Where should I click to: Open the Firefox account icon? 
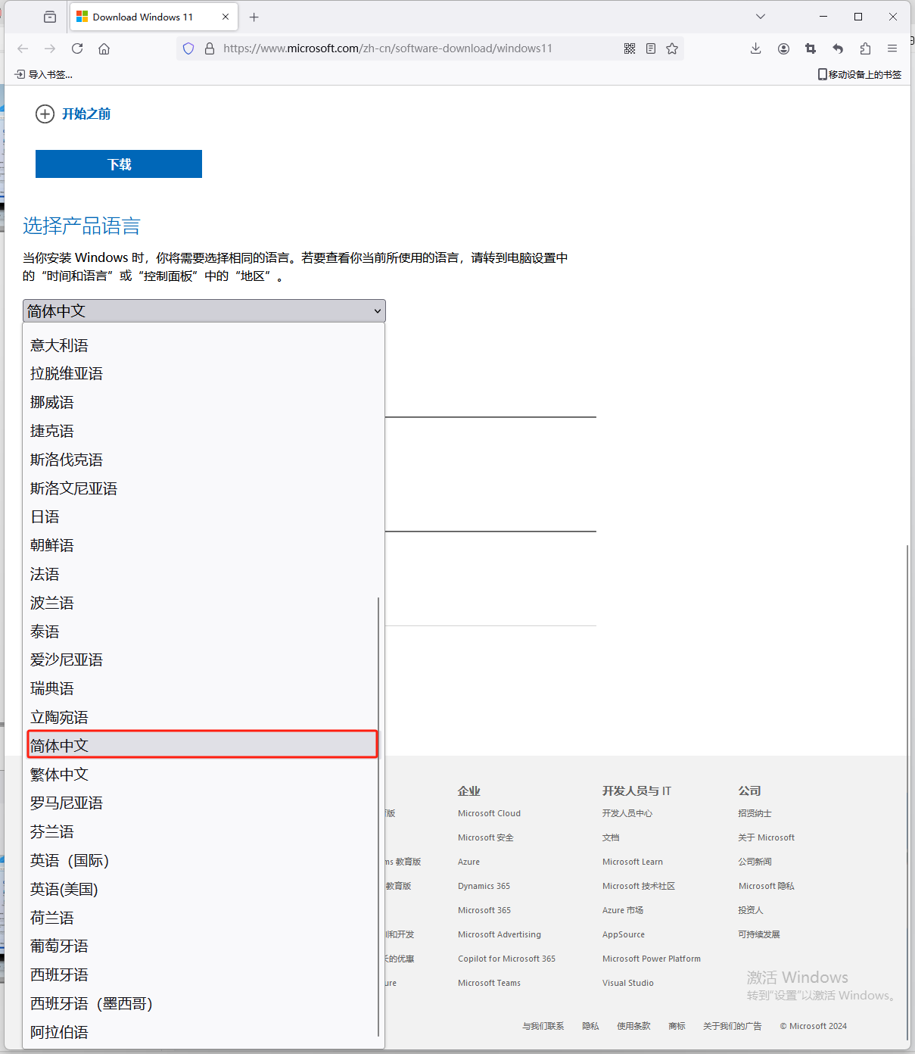[783, 48]
